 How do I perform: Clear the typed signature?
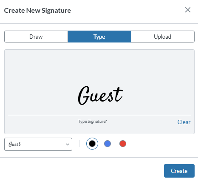coord(184,122)
